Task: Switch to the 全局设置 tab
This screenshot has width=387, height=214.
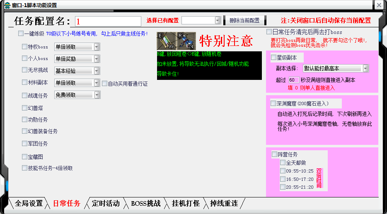Action: [29, 203]
